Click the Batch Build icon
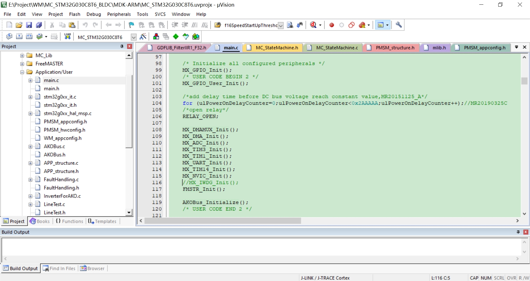Image resolution: width=530 pixels, height=281 pixels. [39, 37]
